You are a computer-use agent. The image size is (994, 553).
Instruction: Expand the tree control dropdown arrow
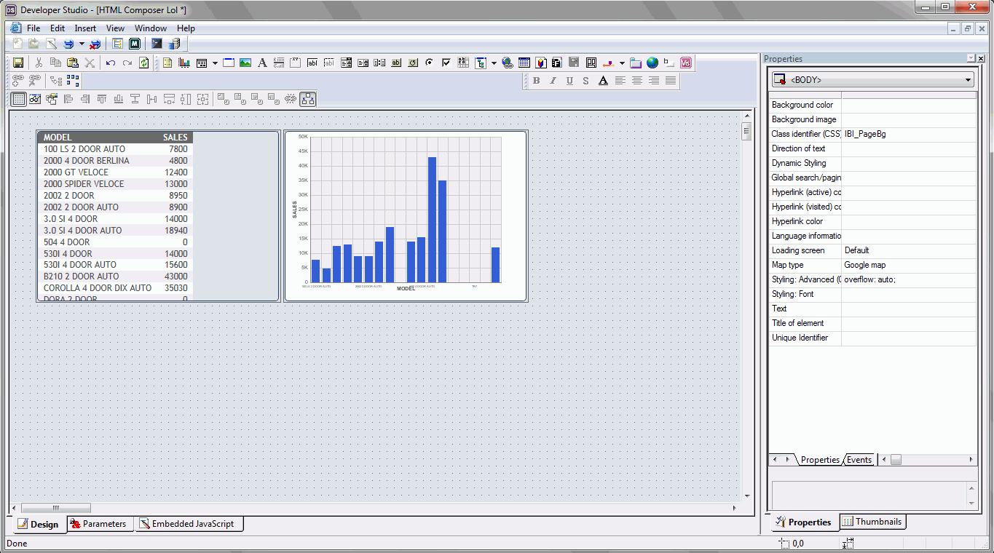coord(494,63)
